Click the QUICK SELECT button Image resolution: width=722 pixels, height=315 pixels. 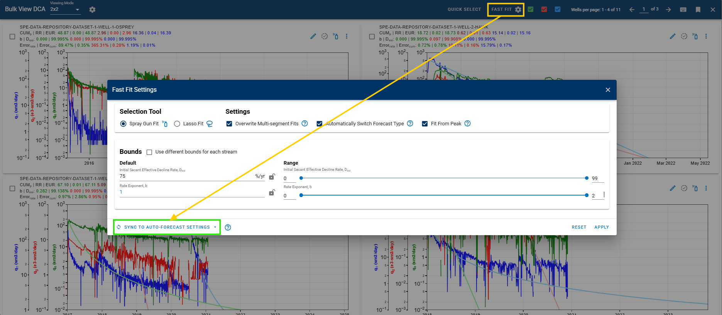coord(464,9)
